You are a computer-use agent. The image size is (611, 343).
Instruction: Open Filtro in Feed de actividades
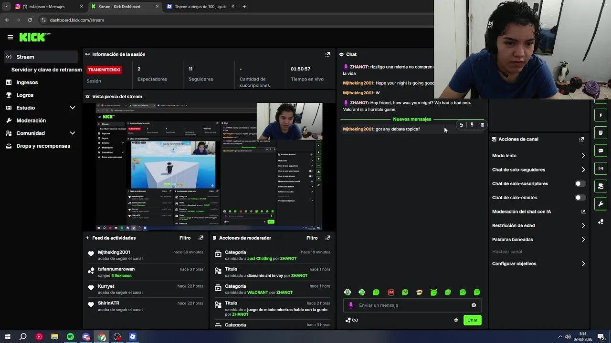tap(185, 238)
